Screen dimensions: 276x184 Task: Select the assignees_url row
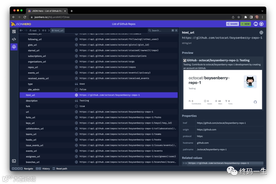point(99,157)
